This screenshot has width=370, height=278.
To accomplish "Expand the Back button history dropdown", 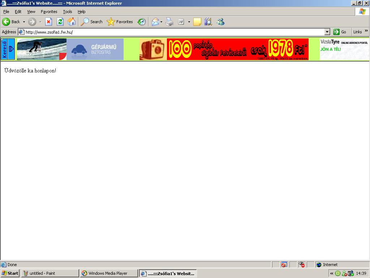I will (x=24, y=22).
